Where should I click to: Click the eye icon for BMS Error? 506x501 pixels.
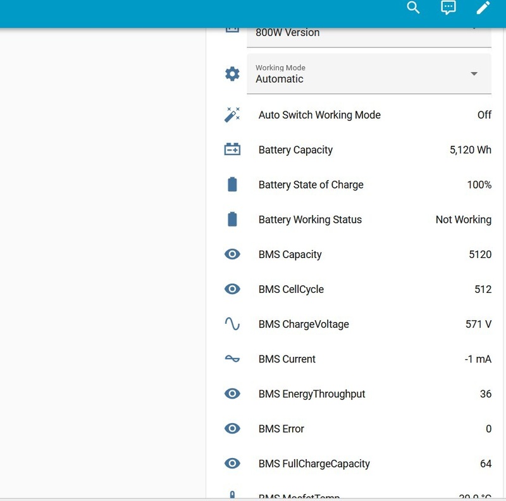[232, 428]
